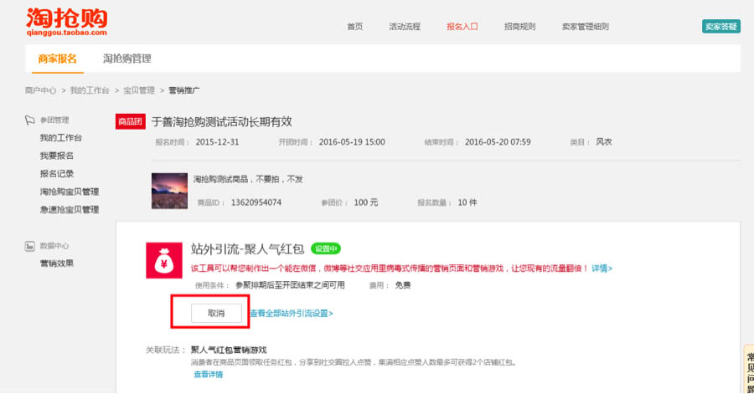The width and height of the screenshot is (754, 394).
Task: Open the 报名入口 nav item
Action: point(462,27)
